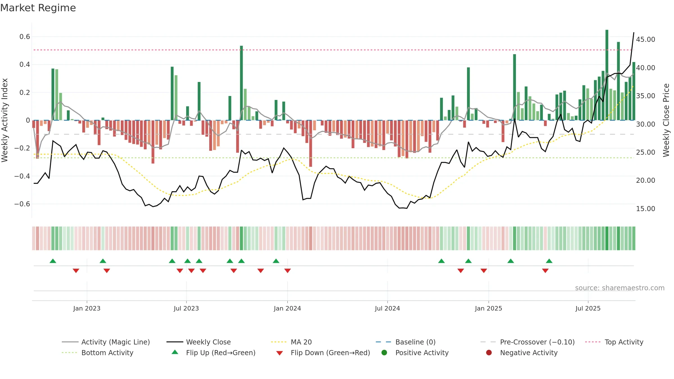Click the Flip Down marker at Jan 2024

[x=287, y=271]
